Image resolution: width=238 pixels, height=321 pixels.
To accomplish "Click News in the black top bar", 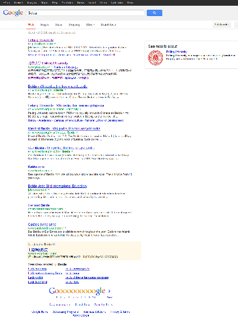I will [x=81, y=3].
